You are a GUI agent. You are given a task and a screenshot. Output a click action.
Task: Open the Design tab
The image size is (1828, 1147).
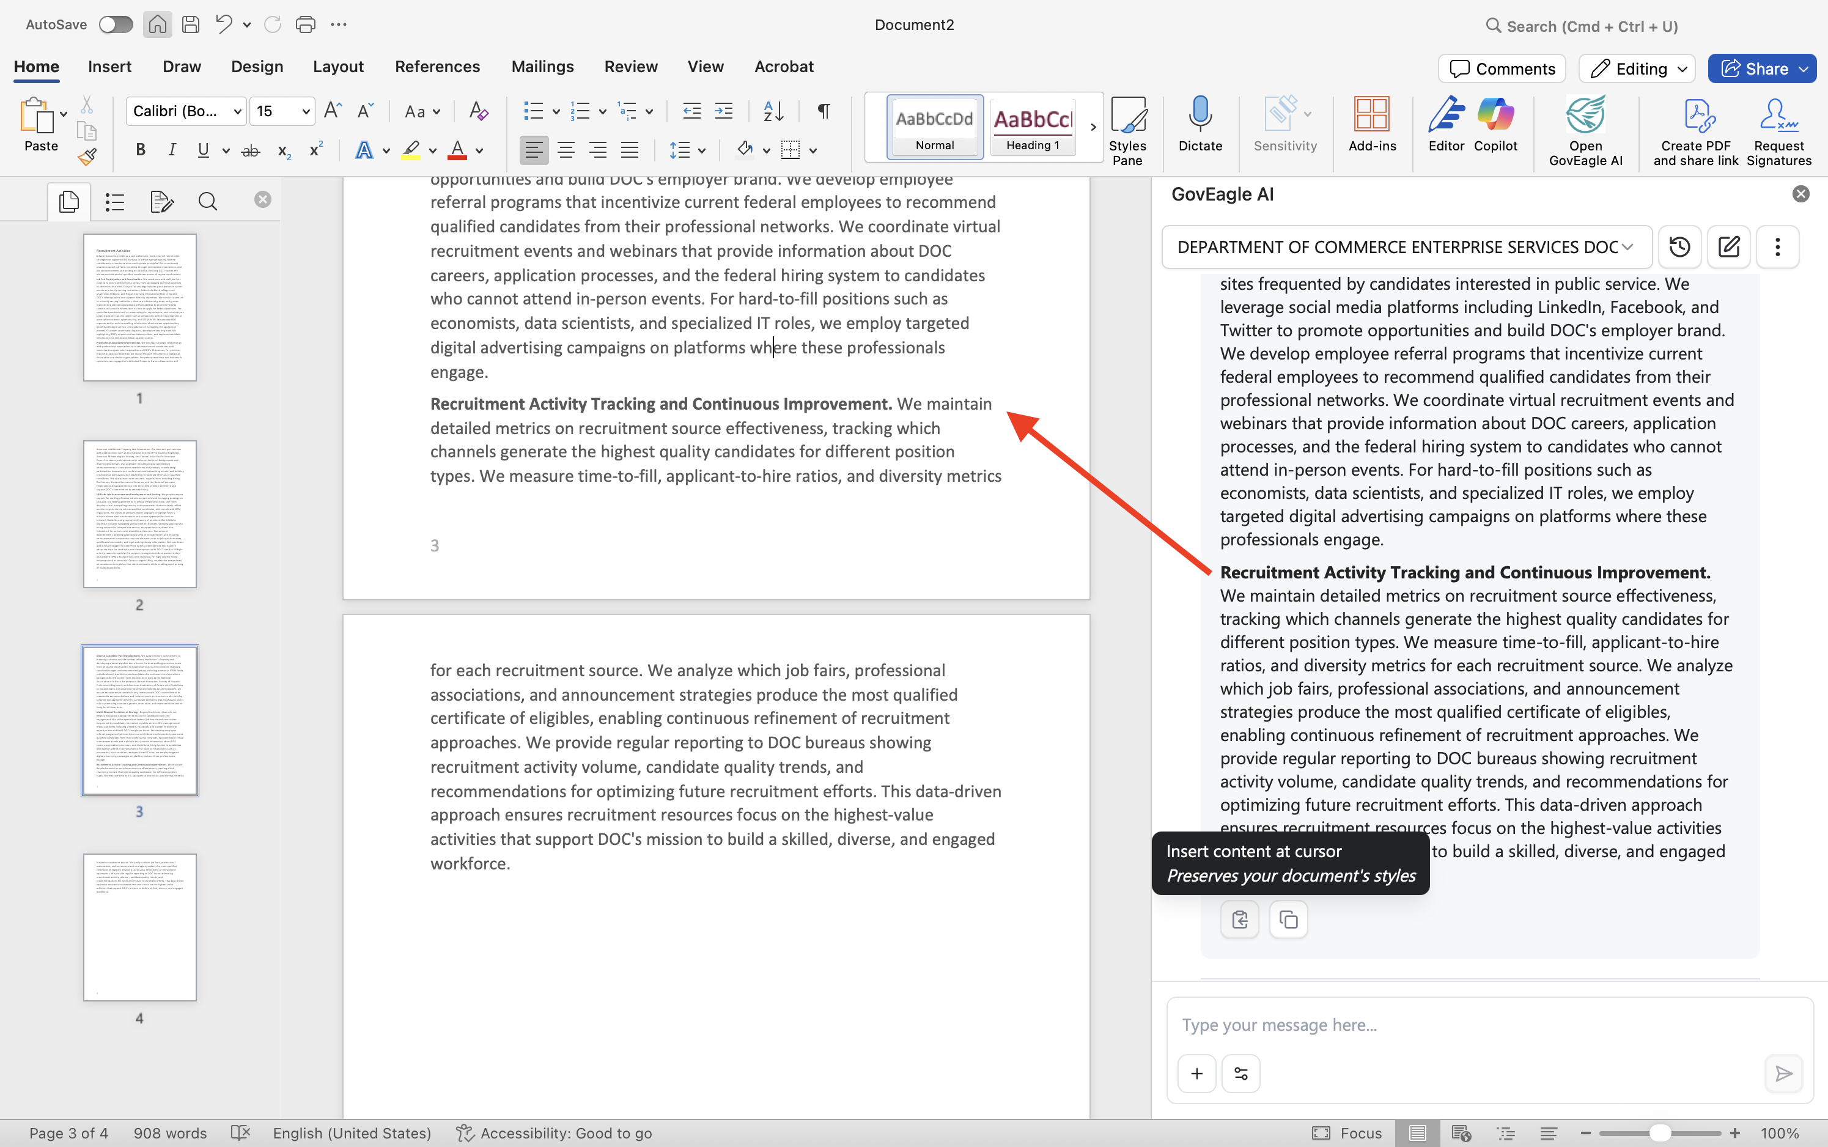pyautogui.click(x=257, y=67)
